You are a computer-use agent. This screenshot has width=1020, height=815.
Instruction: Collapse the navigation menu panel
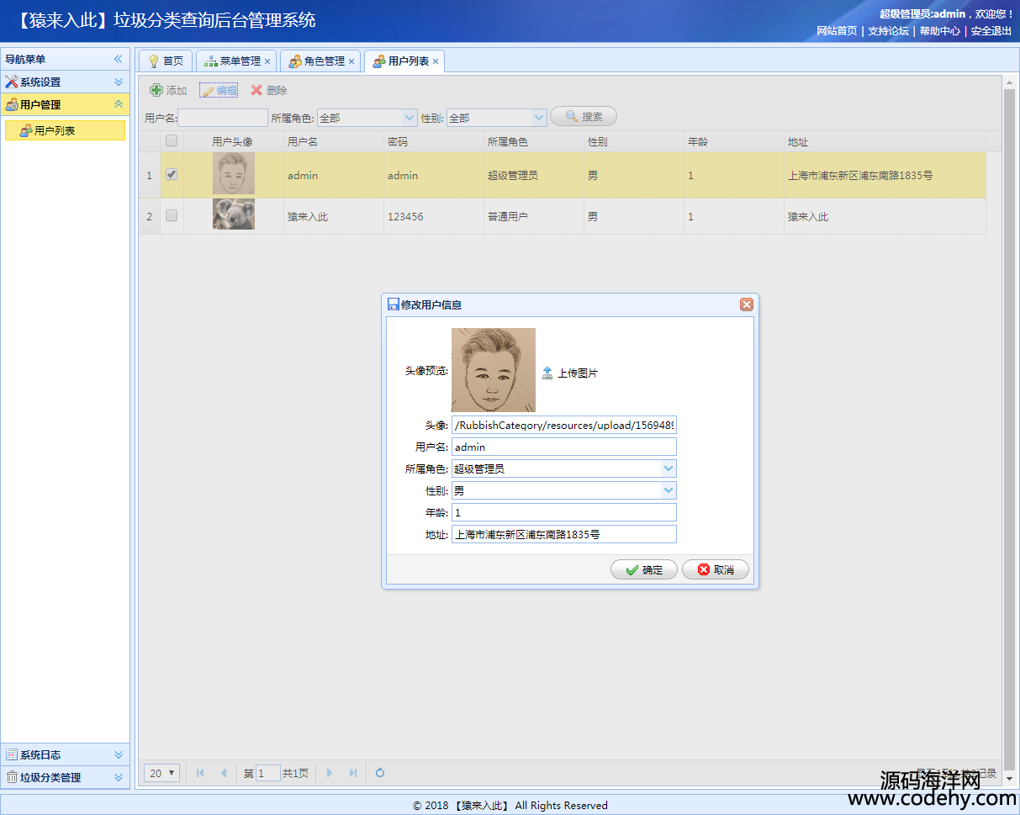[x=119, y=59]
